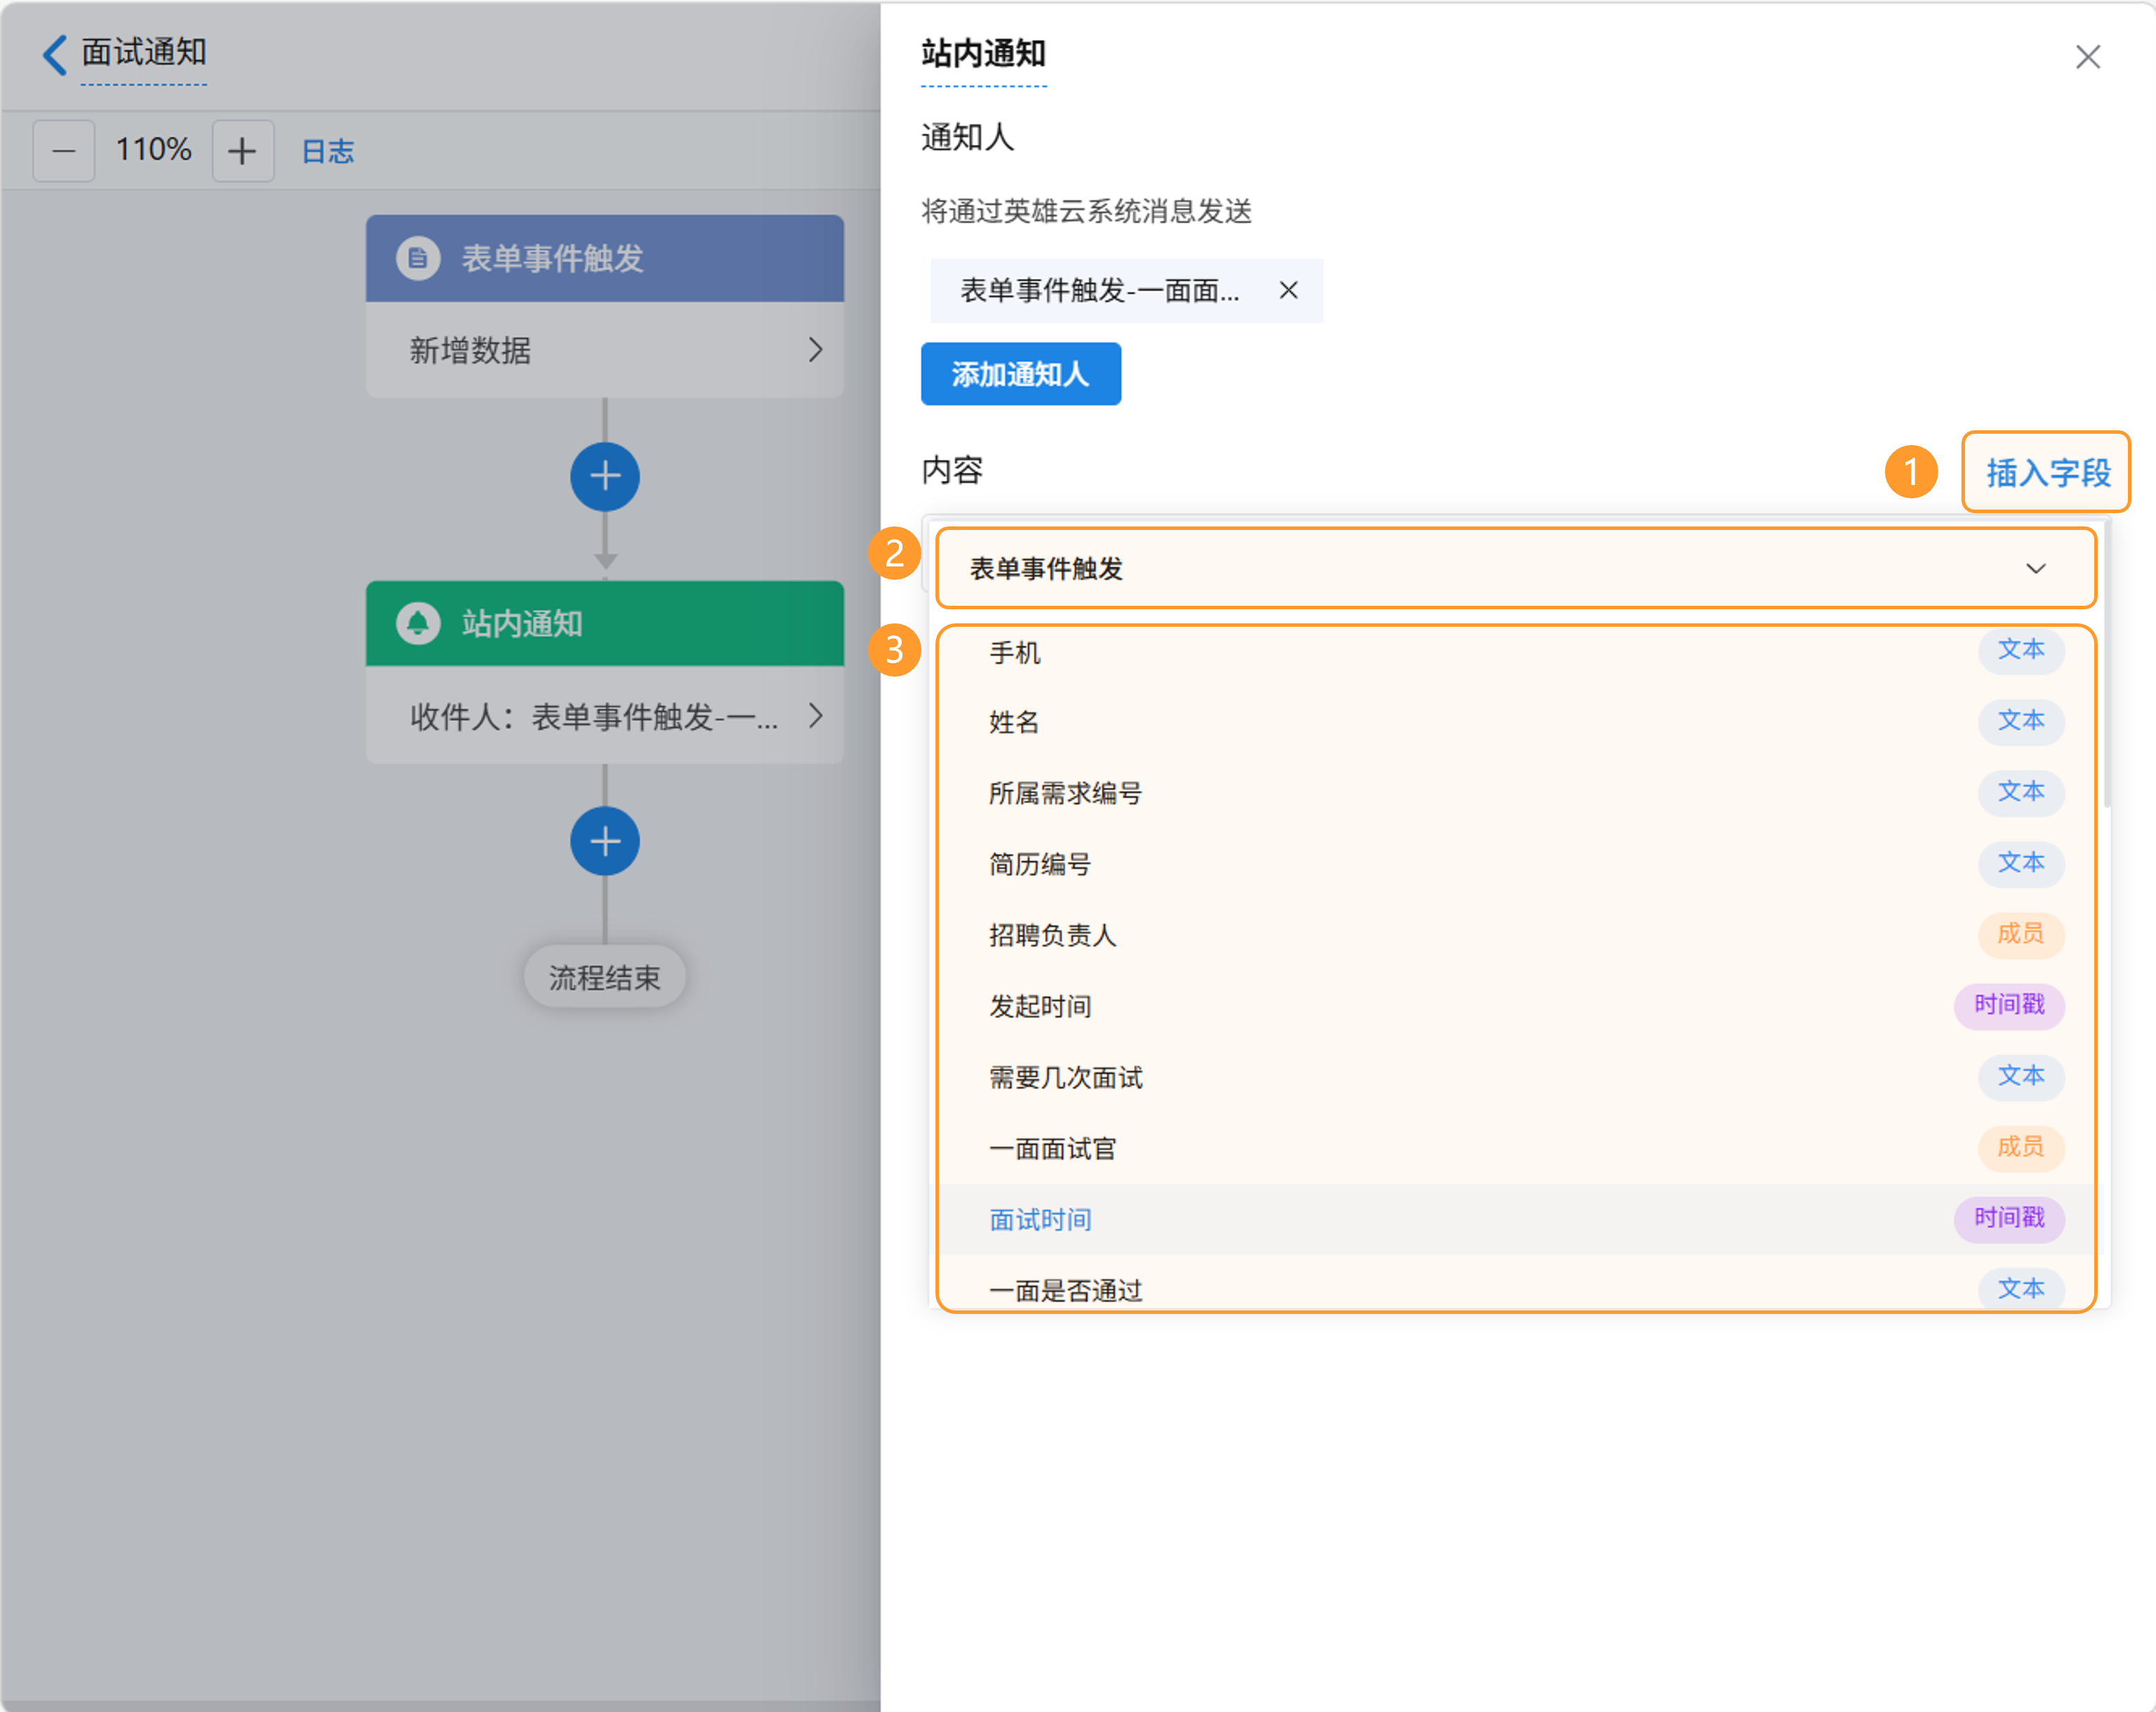Add a node below 站内通知
The height and width of the screenshot is (1712, 2156).
[605, 842]
